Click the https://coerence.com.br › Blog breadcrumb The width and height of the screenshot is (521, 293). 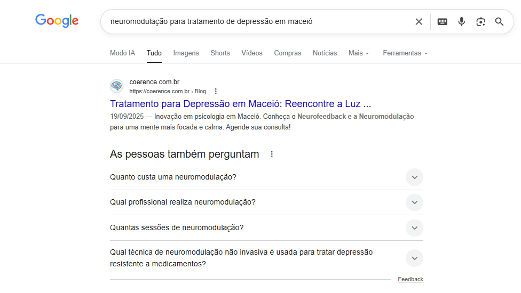pos(168,91)
